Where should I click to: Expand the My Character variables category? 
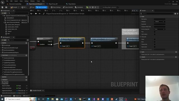(x=1, y=82)
